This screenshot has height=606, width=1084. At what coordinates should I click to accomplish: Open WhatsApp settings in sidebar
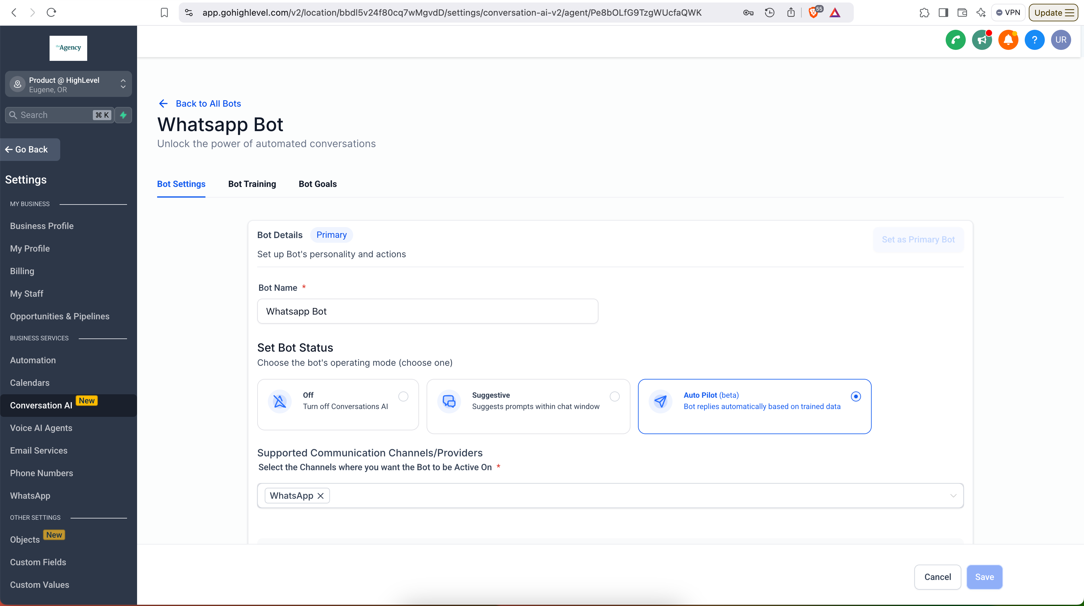pos(30,496)
